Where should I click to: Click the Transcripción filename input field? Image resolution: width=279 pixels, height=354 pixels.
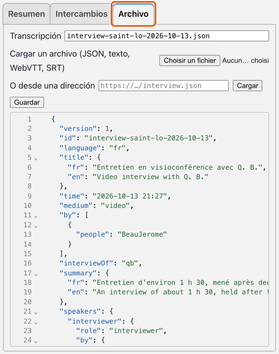(167, 36)
